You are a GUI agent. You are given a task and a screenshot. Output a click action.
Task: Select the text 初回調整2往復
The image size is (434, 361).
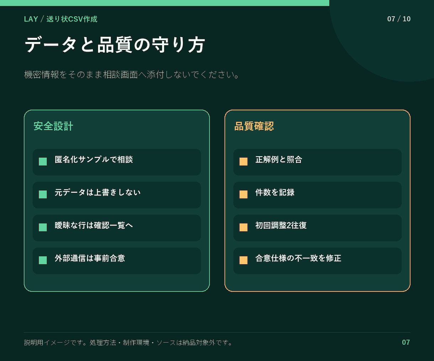(281, 225)
